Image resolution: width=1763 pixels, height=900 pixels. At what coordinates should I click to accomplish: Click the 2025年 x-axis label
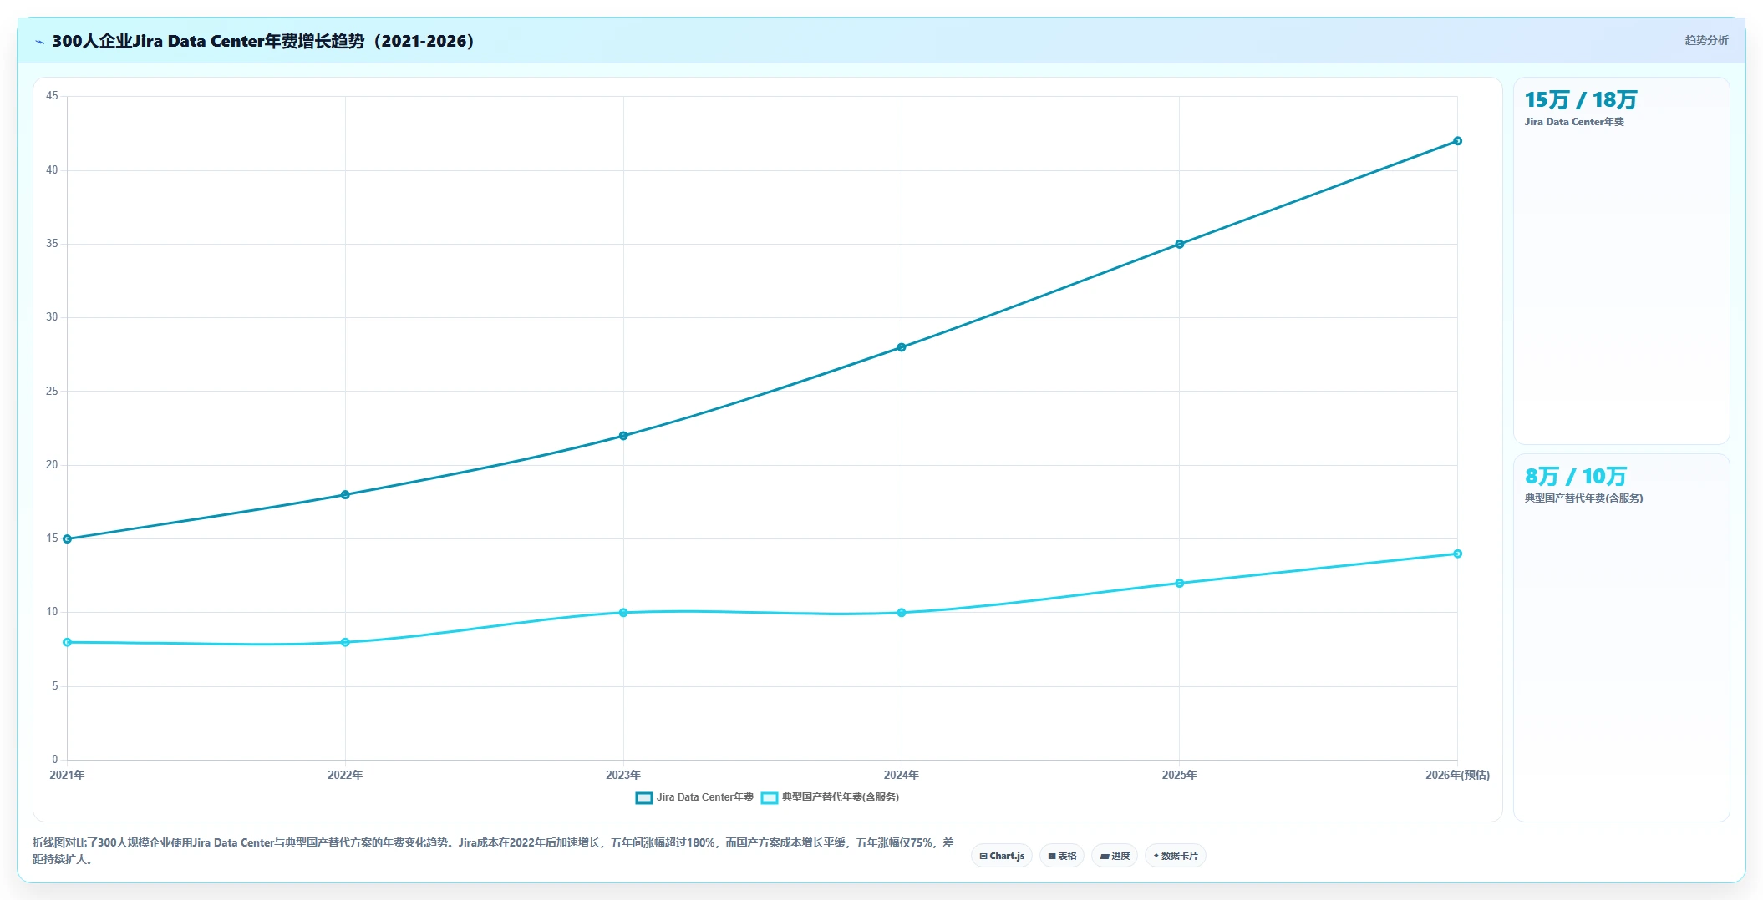click(x=1180, y=776)
